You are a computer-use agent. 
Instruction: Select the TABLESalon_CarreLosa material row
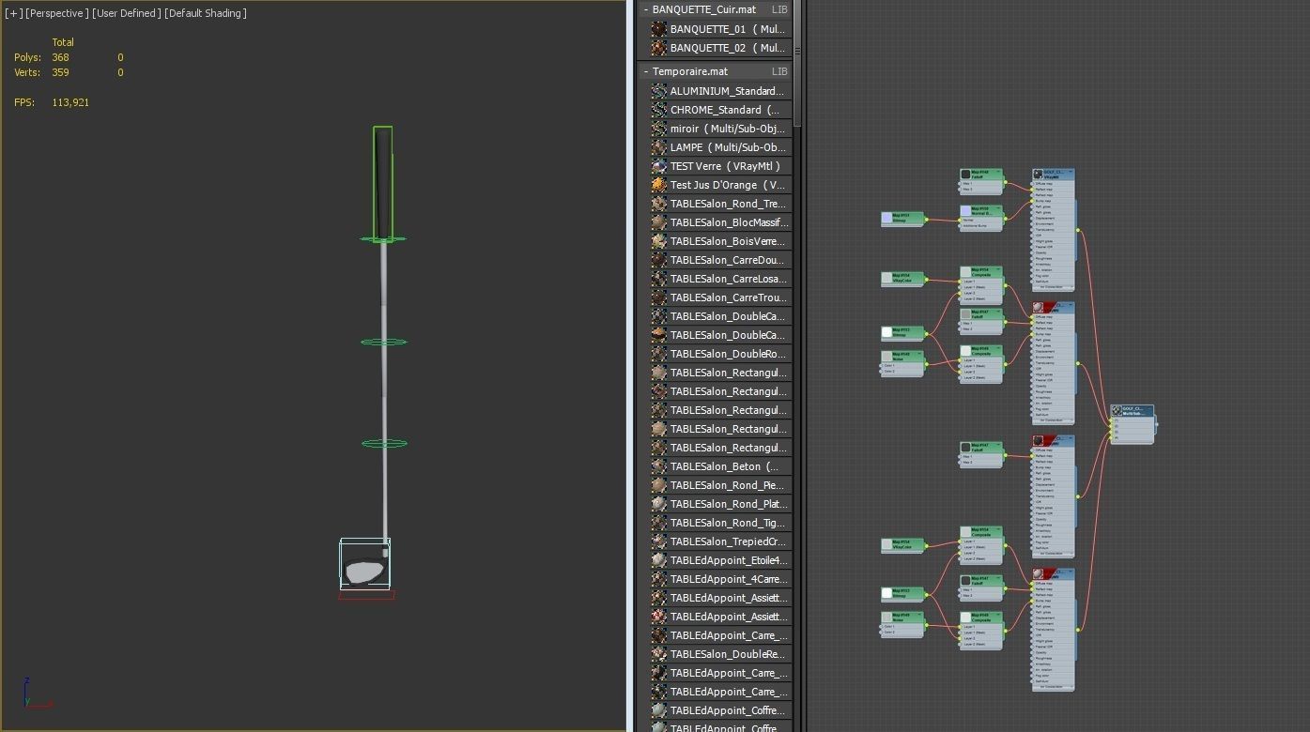point(719,279)
